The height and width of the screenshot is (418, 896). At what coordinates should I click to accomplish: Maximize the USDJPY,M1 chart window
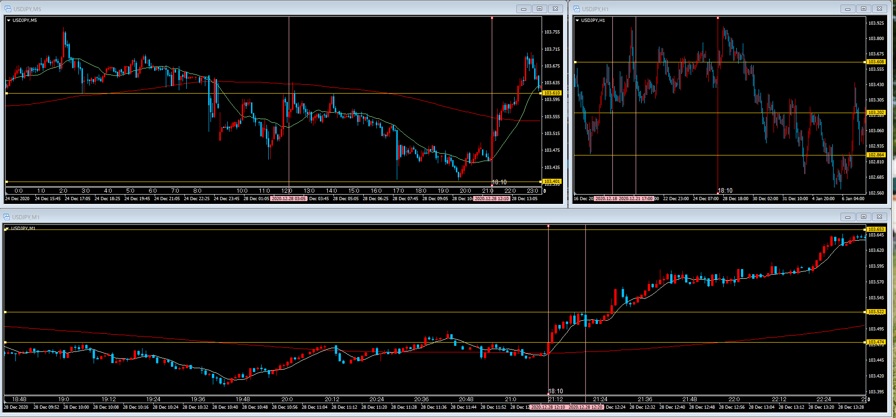pos(863,217)
